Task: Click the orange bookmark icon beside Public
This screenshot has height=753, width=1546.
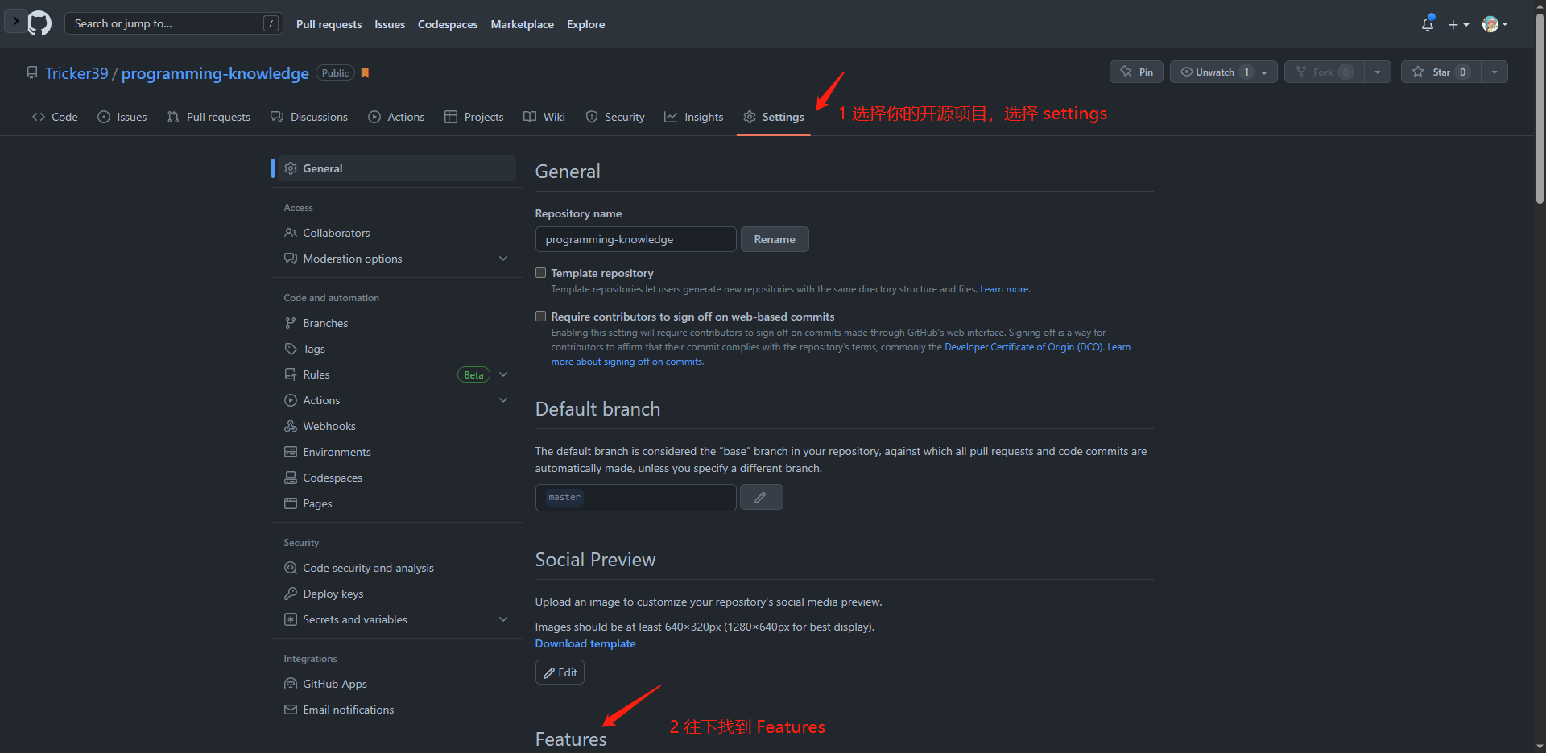Action: point(365,72)
